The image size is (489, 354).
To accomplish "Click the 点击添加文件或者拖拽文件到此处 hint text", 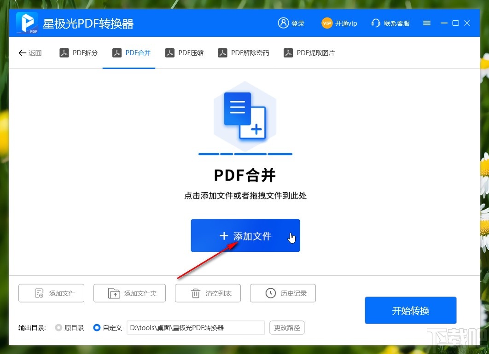I will pyautogui.click(x=245, y=195).
